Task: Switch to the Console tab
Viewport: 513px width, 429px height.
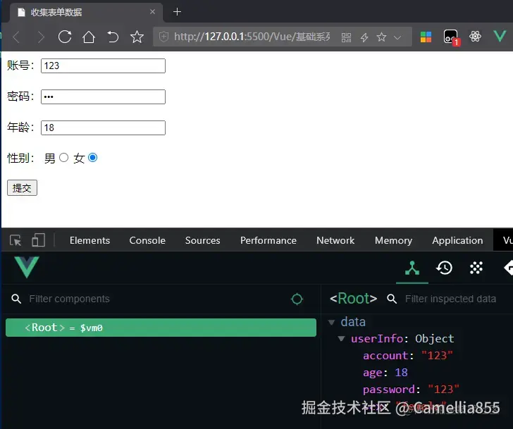Action: (147, 240)
